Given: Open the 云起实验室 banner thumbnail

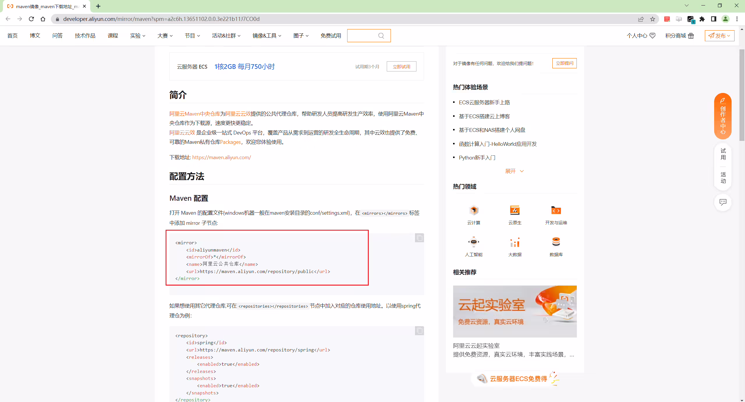Looking at the screenshot, I should click(x=515, y=311).
